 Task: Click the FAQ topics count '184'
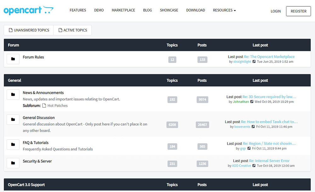tap(172, 147)
